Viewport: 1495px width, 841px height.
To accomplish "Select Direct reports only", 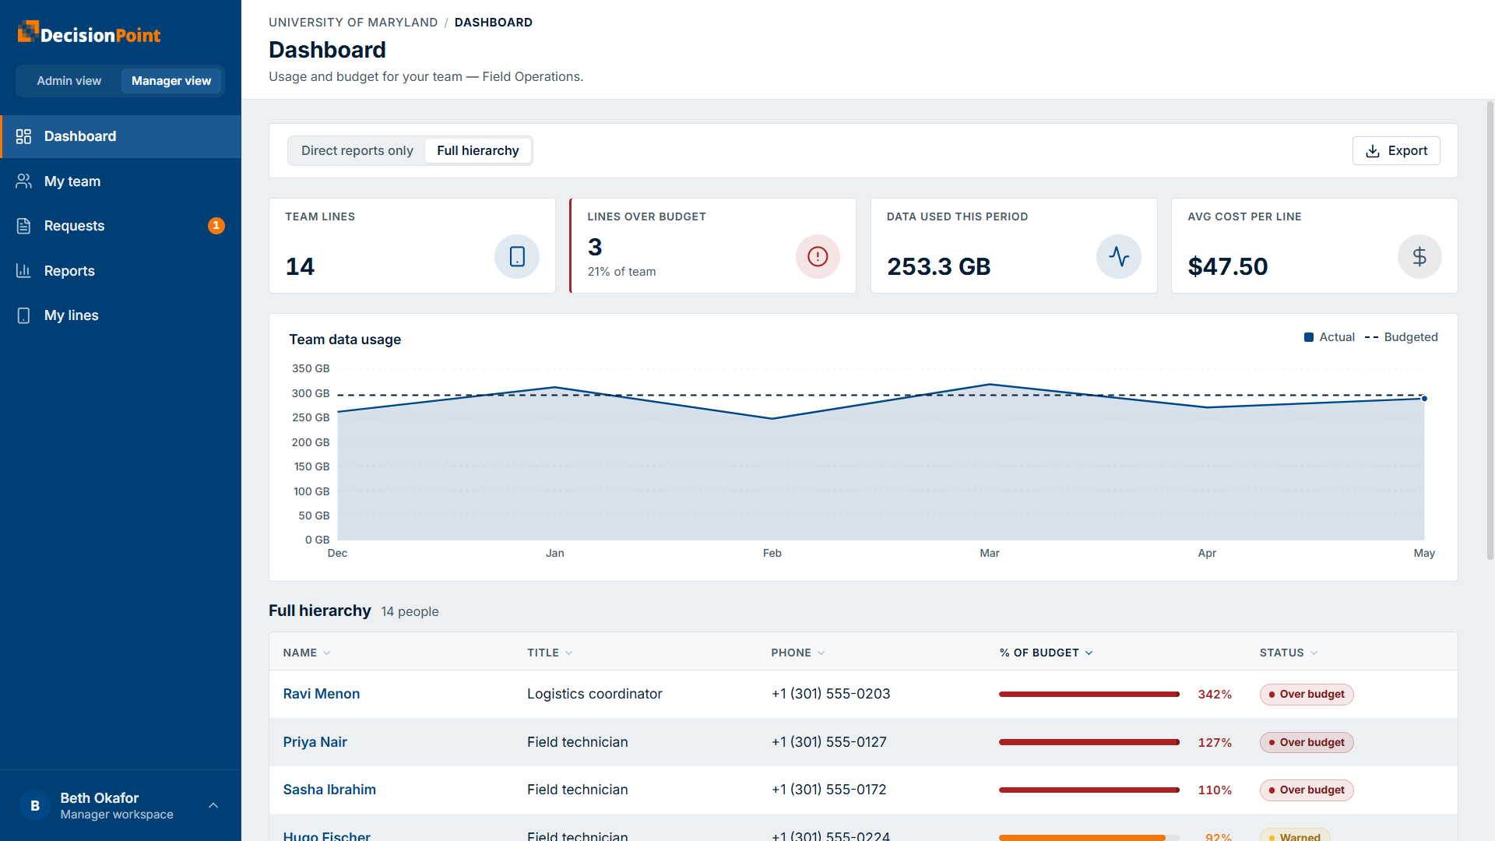I will (357, 151).
